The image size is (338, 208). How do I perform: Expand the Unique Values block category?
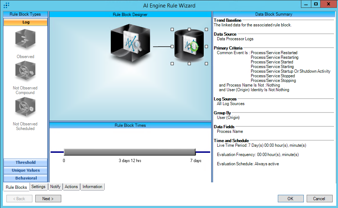tap(25, 170)
